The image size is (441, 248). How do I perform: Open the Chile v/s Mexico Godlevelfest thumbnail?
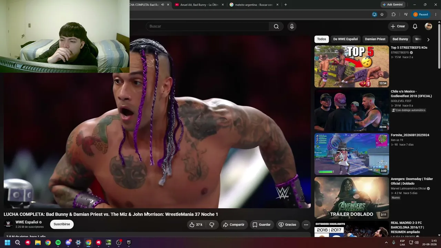point(351,110)
